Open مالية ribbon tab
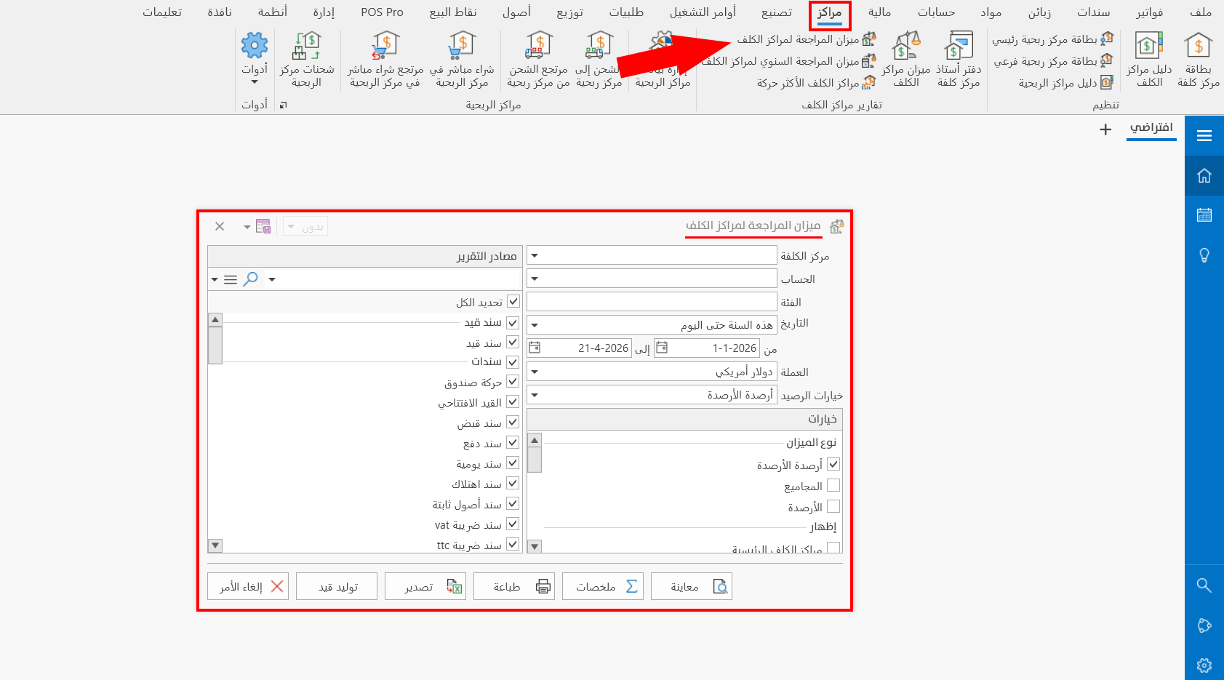The height and width of the screenshot is (680, 1224). tap(879, 12)
